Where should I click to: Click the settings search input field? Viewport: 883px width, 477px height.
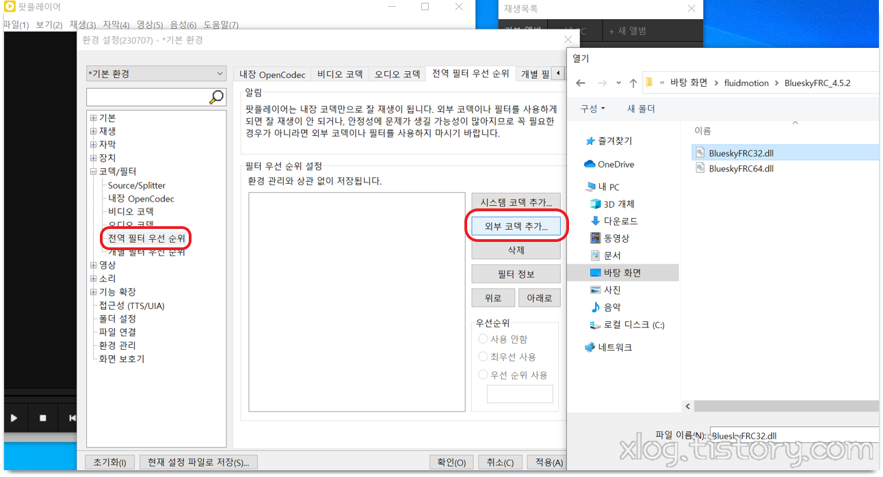[x=148, y=97]
